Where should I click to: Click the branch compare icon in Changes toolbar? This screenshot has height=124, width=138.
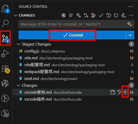click(x=93, y=15)
